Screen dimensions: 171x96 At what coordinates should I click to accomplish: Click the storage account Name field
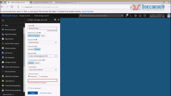pyautogui.click(x=42, y=28)
